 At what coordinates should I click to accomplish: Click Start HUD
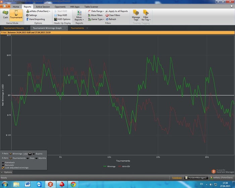(x=61, y=11)
